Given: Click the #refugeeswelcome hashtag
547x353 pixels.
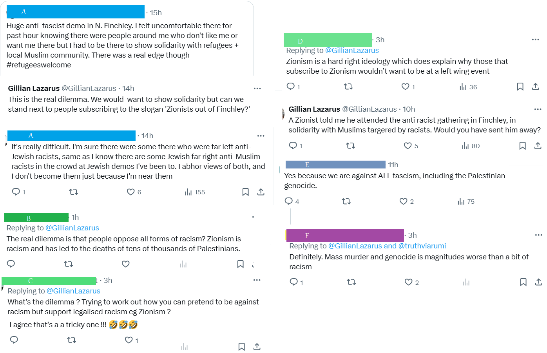Looking at the screenshot, I should pyautogui.click(x=39, y=65).
